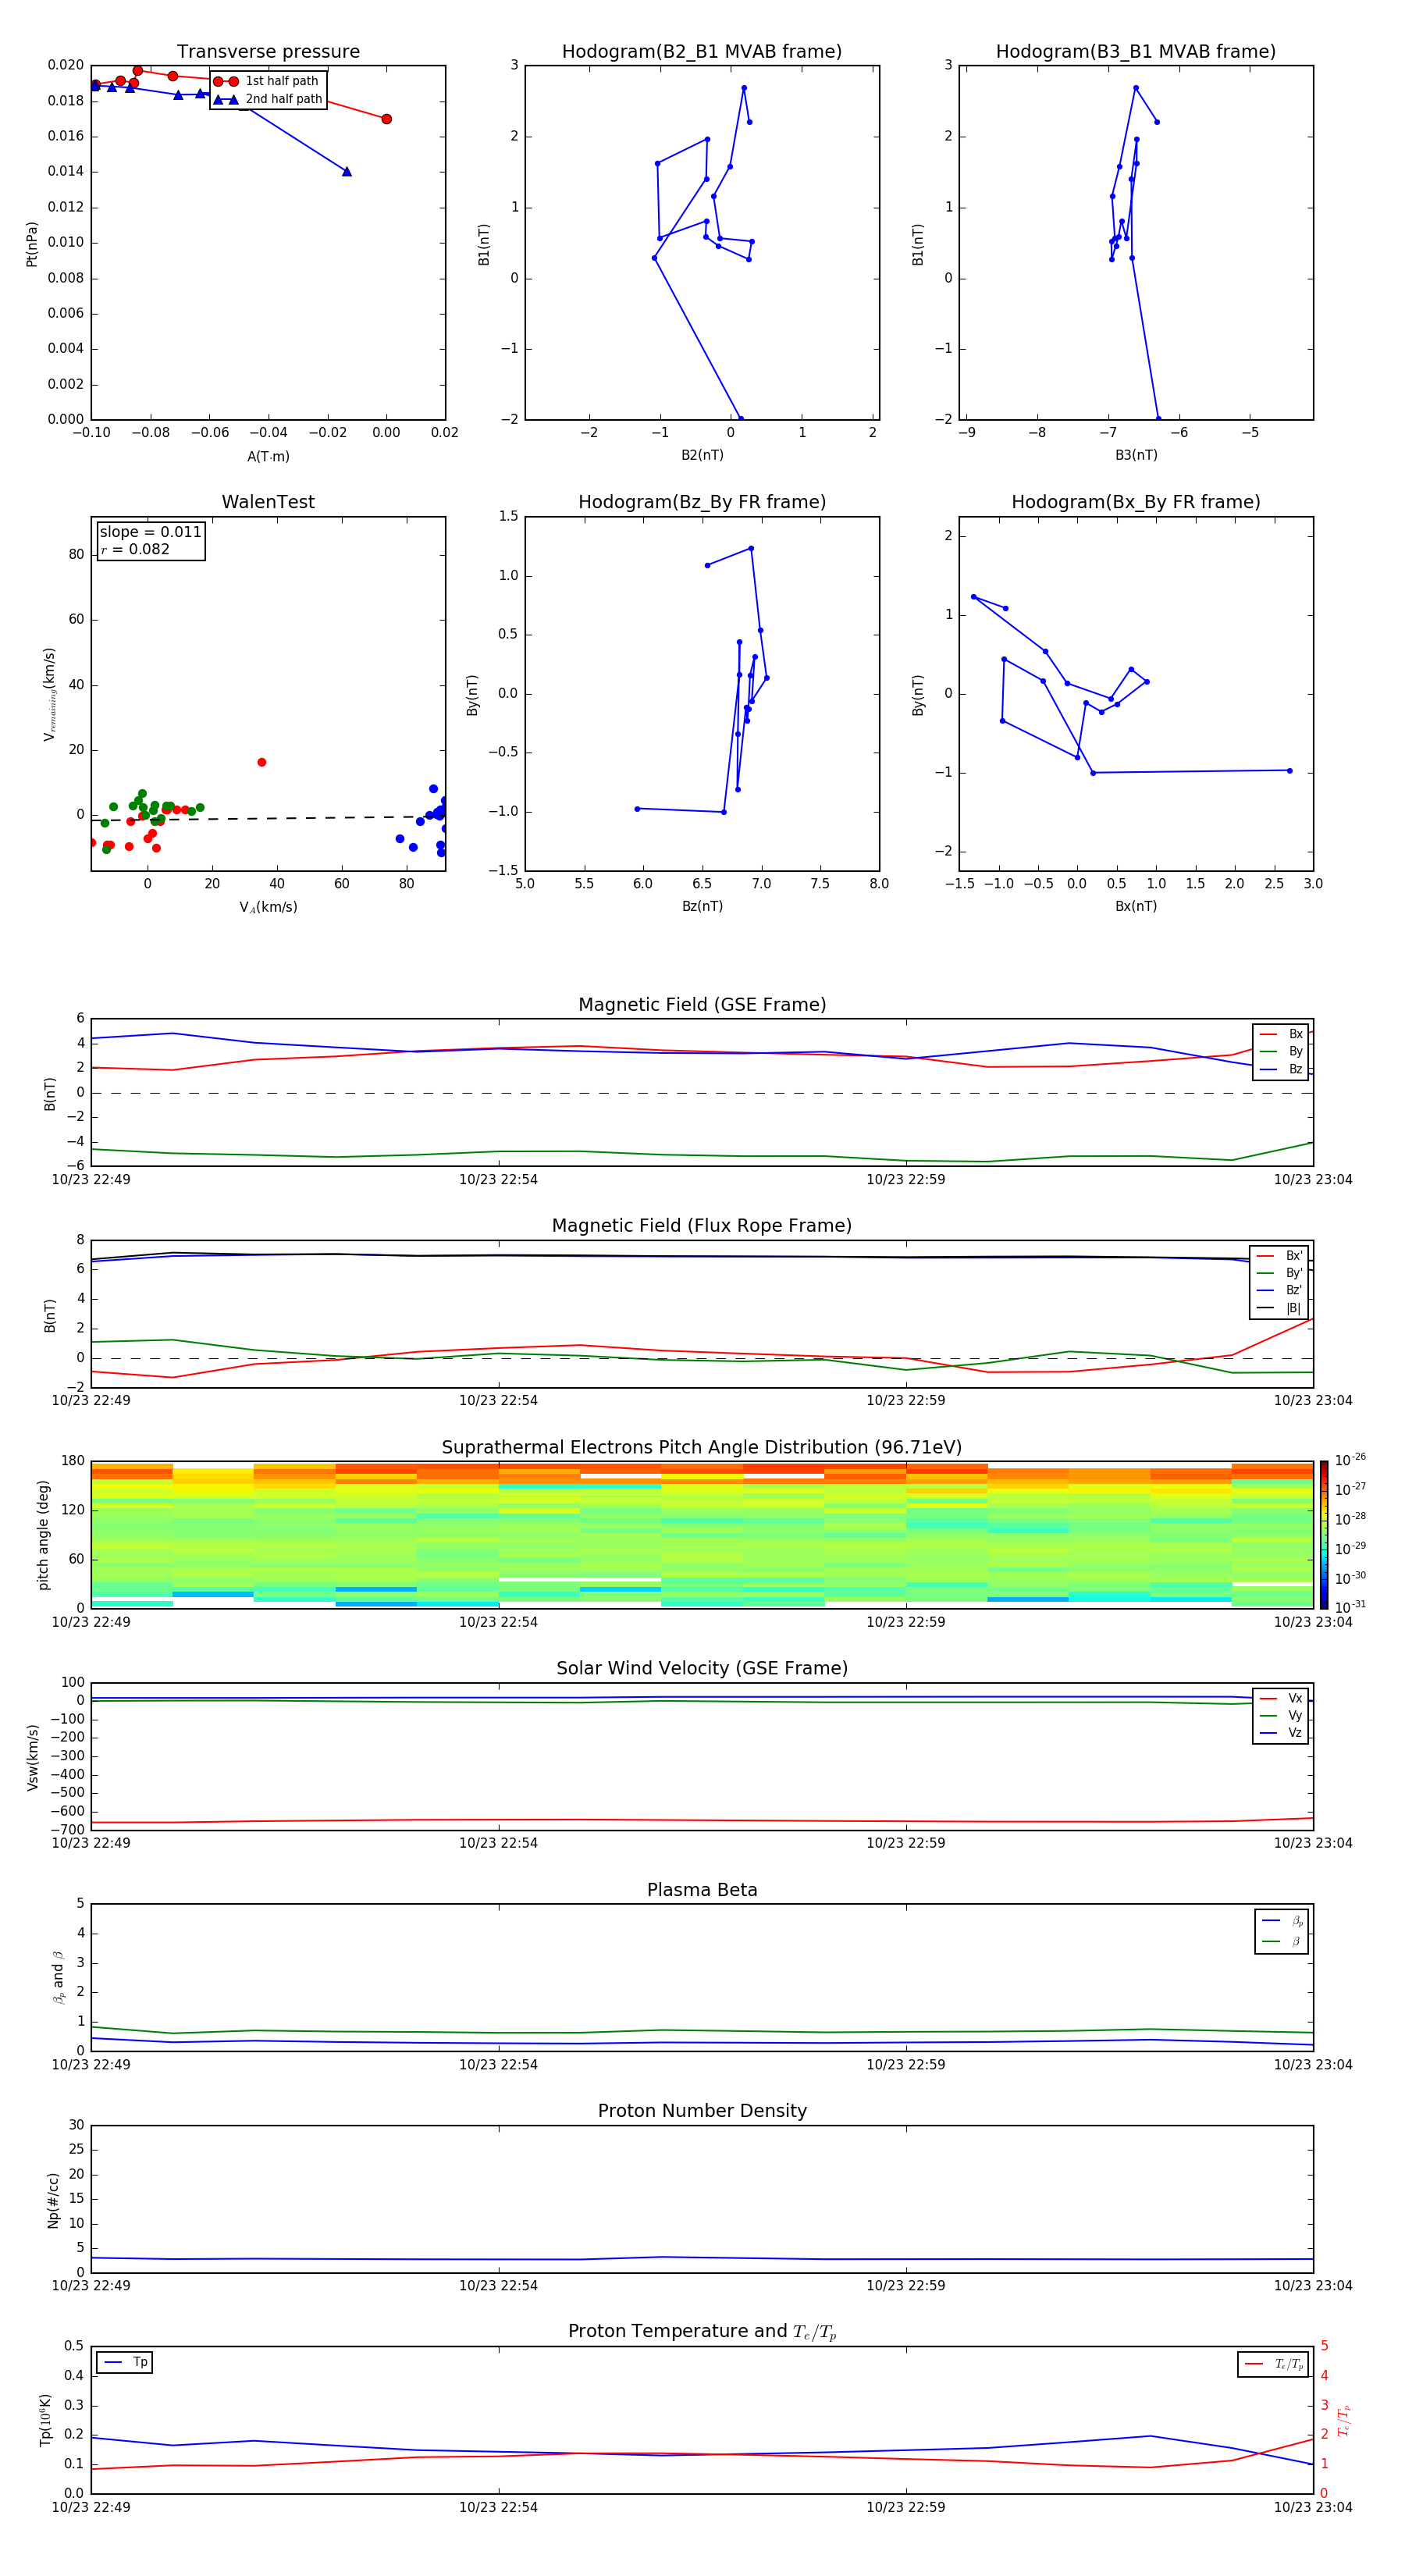This screenshot has height=2576, width=1405.
Task: Click the Suprathermal Electrons Pitch Angle Distribution title
Action: [x=702, y=1448]
